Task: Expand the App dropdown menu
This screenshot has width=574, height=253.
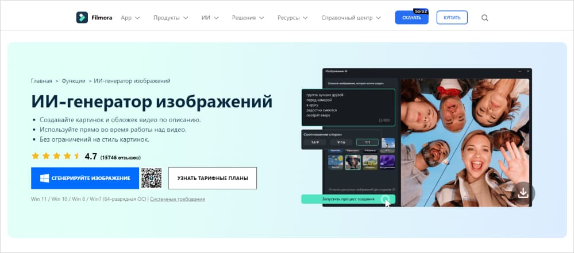Action: [x=130, y=18]
